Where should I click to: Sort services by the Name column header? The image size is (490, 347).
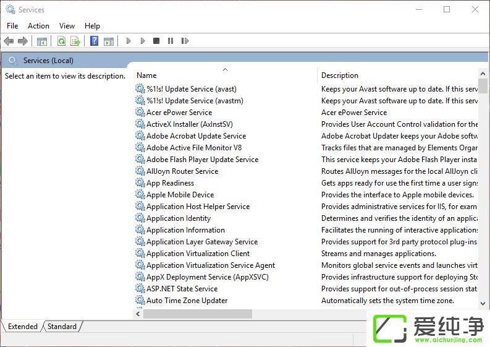[x=147, y=75]
